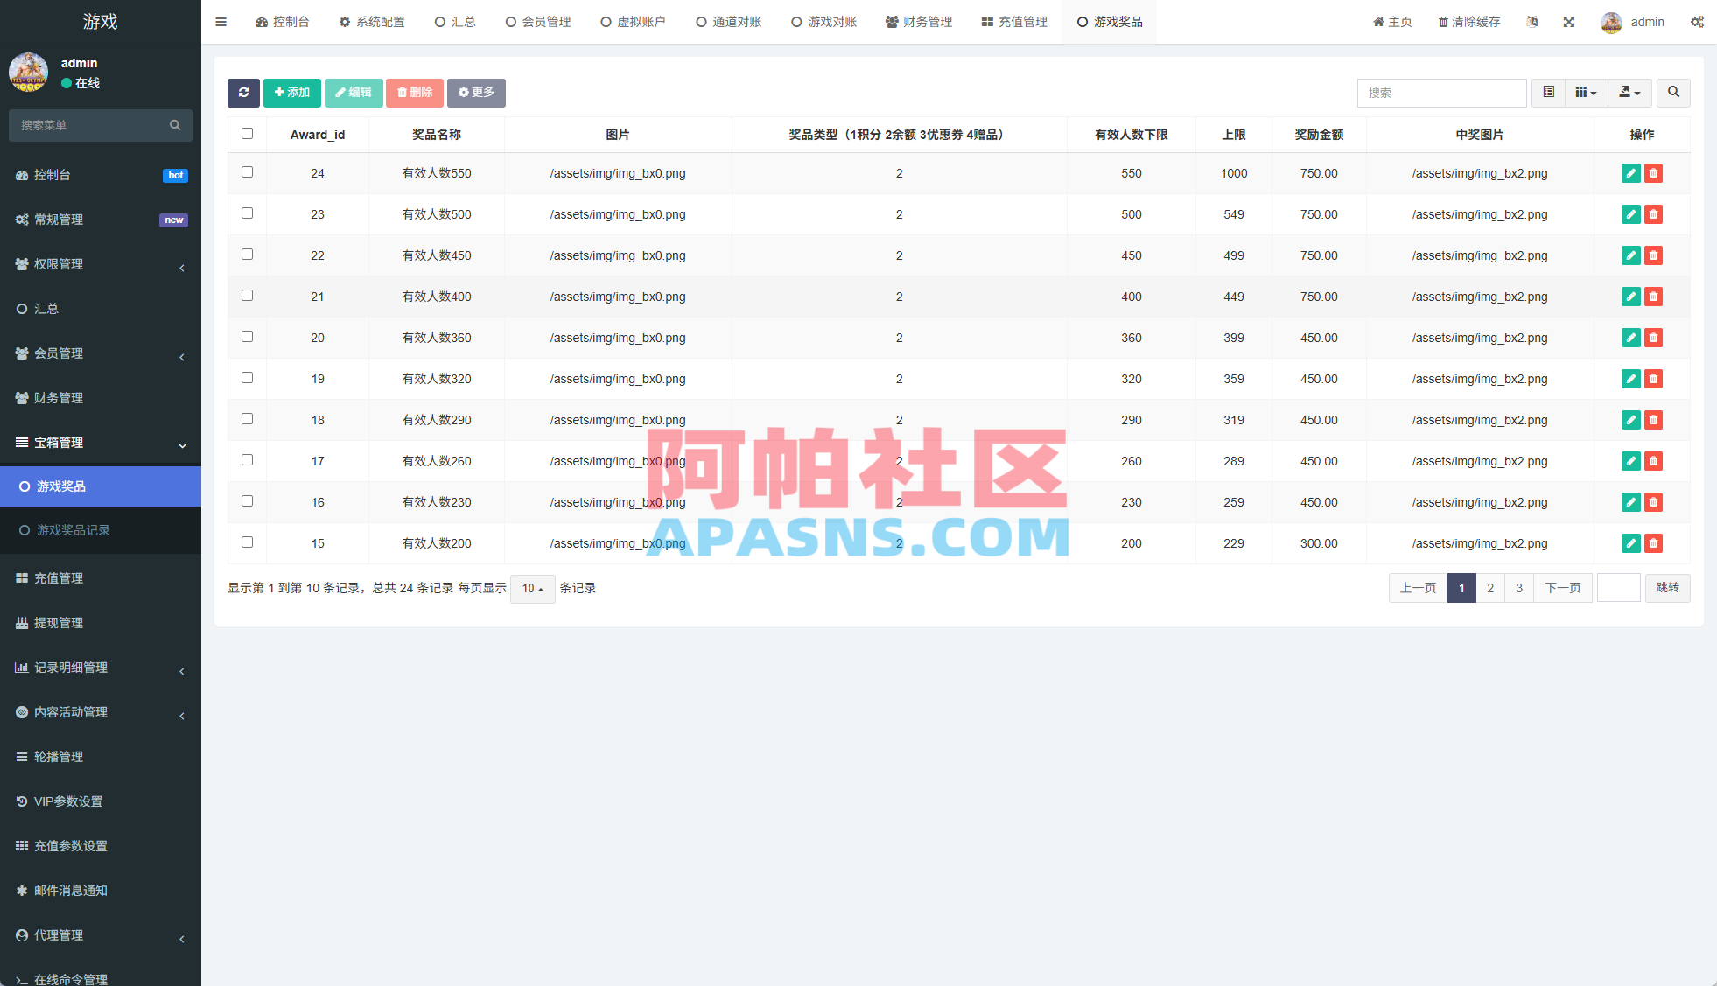Open the export dropdown in the toolbar
Image resolution: width=1717 pixels, height=986 pixels.
click(1629, 93)
